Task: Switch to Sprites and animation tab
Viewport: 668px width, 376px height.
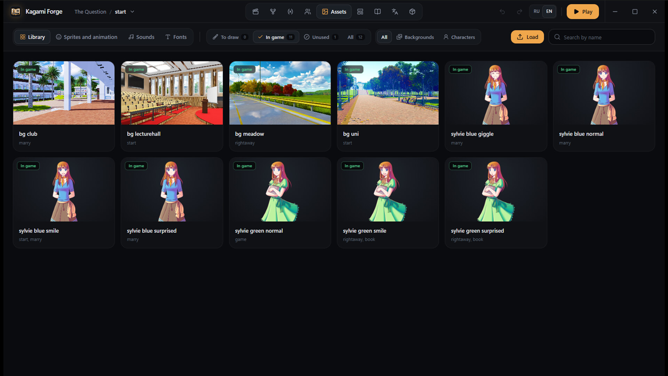Action: (87, 37)
